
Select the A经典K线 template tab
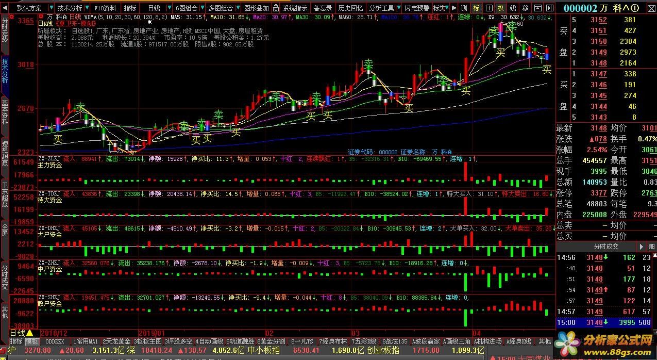[x=518, y=341]
